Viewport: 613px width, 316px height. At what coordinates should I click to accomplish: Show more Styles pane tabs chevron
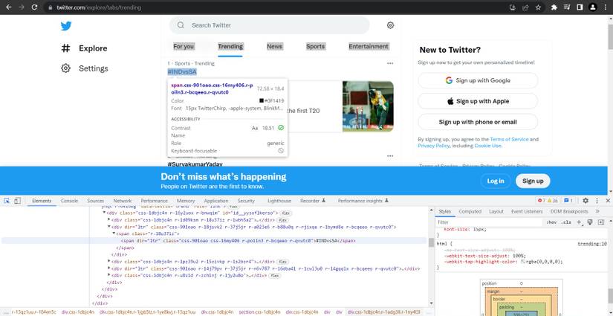coord(597,211)
